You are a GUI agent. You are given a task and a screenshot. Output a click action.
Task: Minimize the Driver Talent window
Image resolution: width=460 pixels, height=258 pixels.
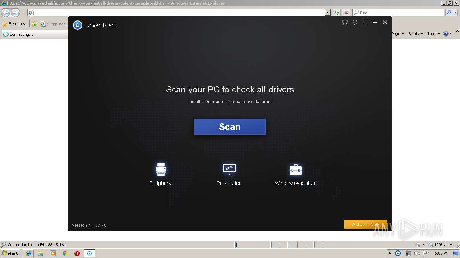point(375,22)
